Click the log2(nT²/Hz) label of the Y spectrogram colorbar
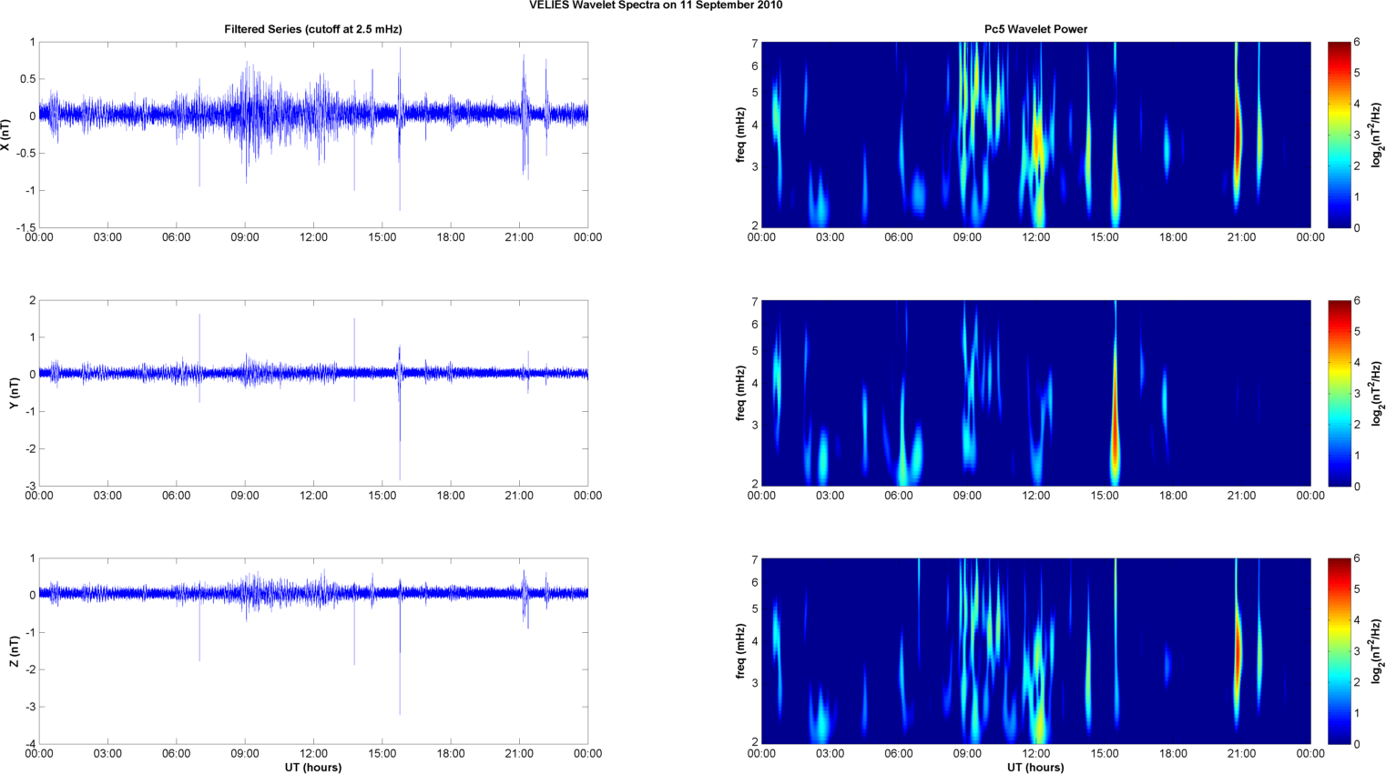 (1379, 393)
